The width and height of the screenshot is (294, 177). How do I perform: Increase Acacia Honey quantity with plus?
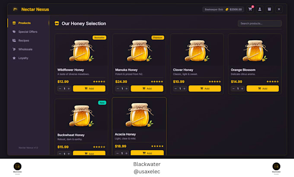coord(127,153)
